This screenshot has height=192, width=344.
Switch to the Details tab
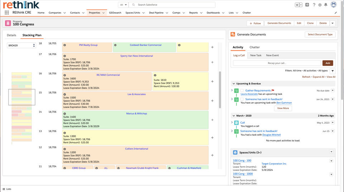(x=11, y=35)
